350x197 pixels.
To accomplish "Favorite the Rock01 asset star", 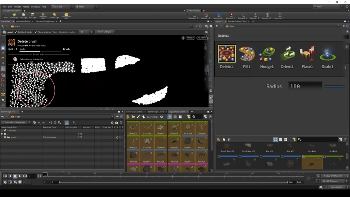I will 192,139.
